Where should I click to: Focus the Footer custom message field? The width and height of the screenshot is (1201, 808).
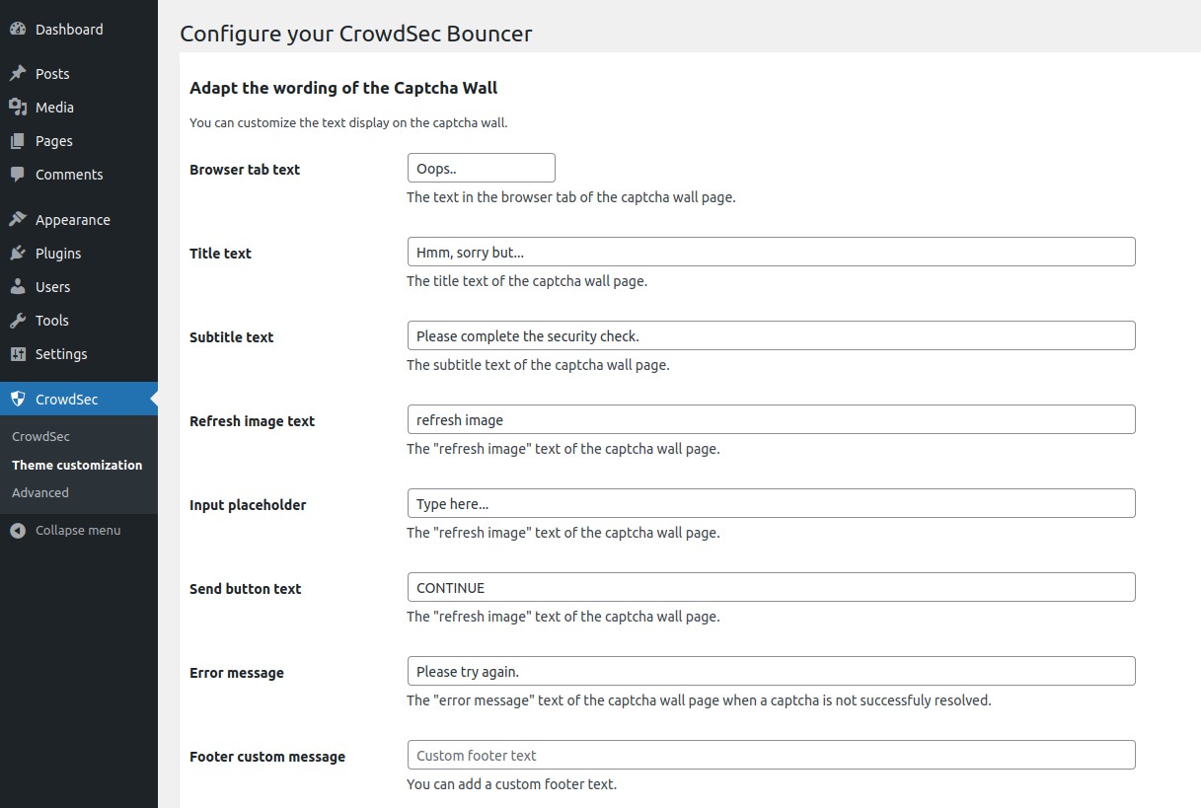771,756
